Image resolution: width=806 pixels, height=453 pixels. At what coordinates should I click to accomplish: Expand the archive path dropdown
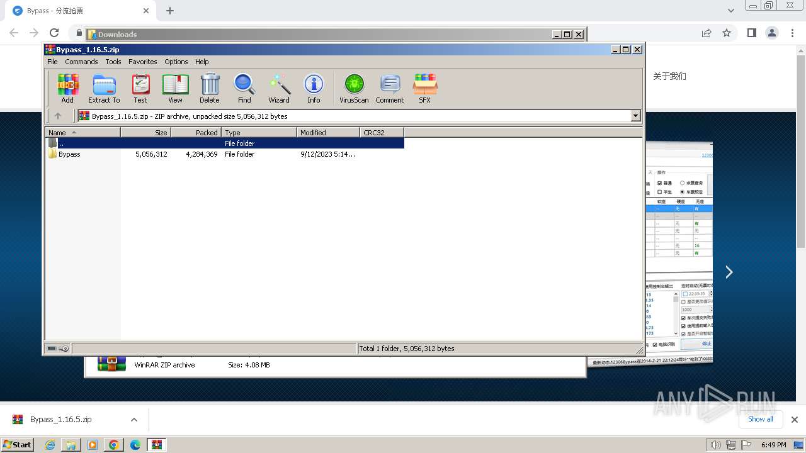click(635, 116)
